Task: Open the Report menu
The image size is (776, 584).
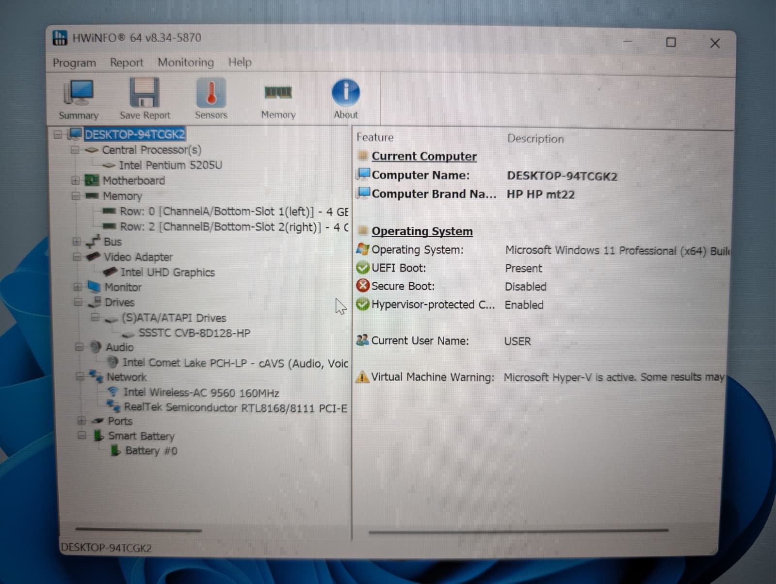Action: pyautogui.click(x=127, y=63)
